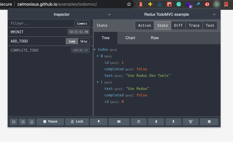Switch to the Chart view tab

pyautogui.click(x=130, y=38)
